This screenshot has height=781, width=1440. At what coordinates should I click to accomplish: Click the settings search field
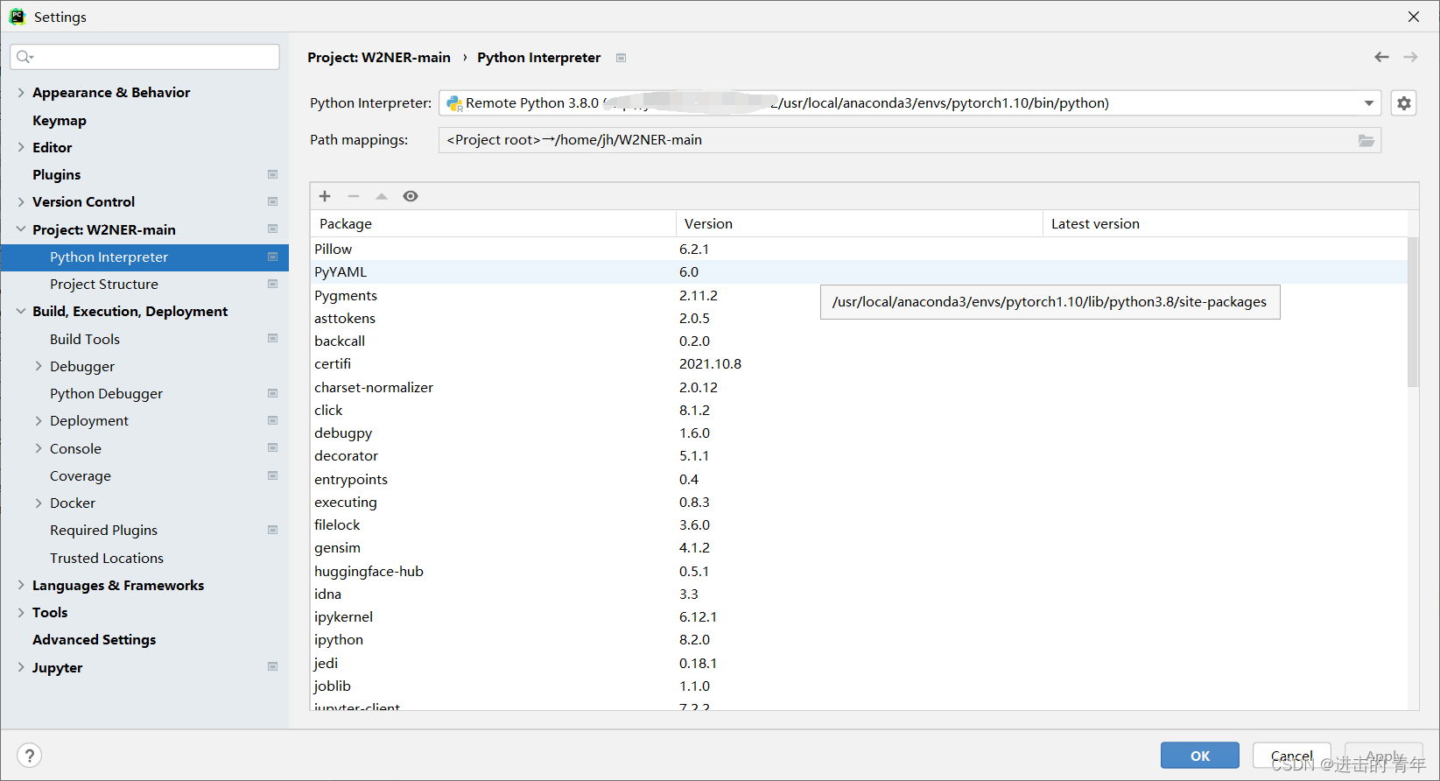144,57
